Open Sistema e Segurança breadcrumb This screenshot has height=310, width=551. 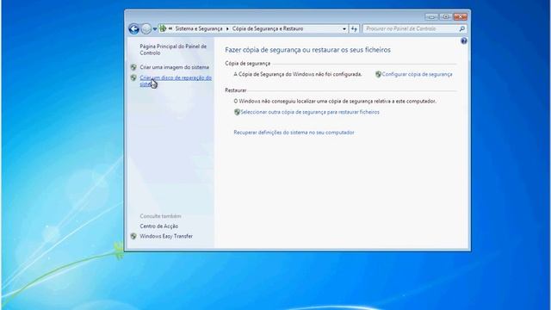199,28
